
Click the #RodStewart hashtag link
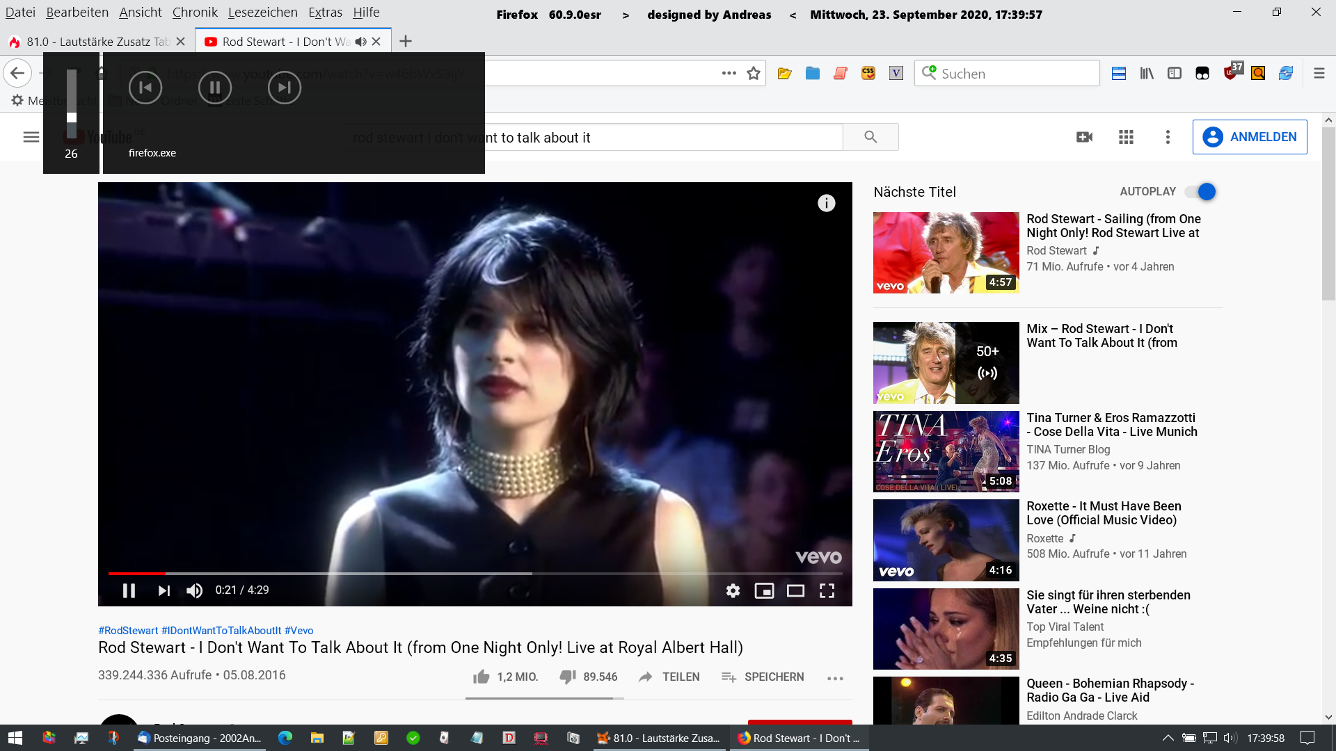(x=128, y=630)
